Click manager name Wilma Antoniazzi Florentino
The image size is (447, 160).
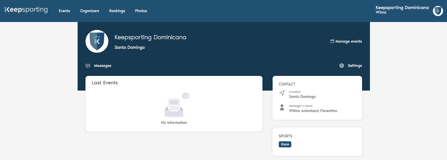(313, 111)
